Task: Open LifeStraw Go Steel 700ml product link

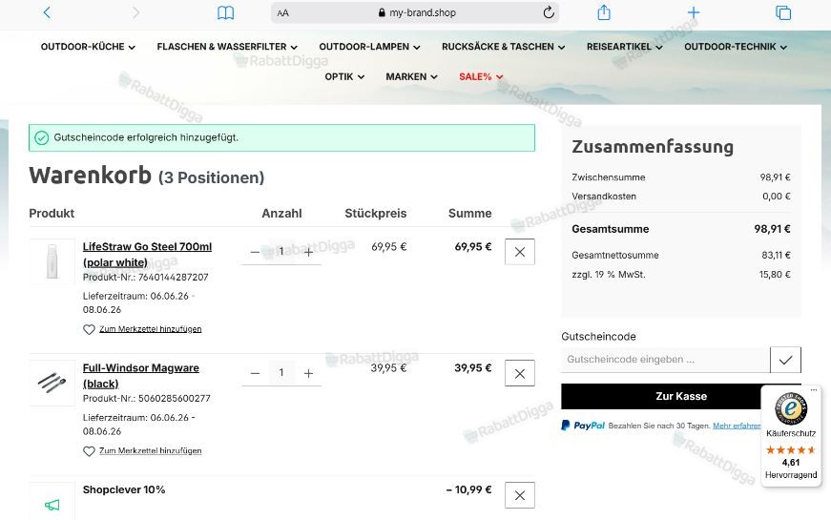Action: click(x=147, y=255)
